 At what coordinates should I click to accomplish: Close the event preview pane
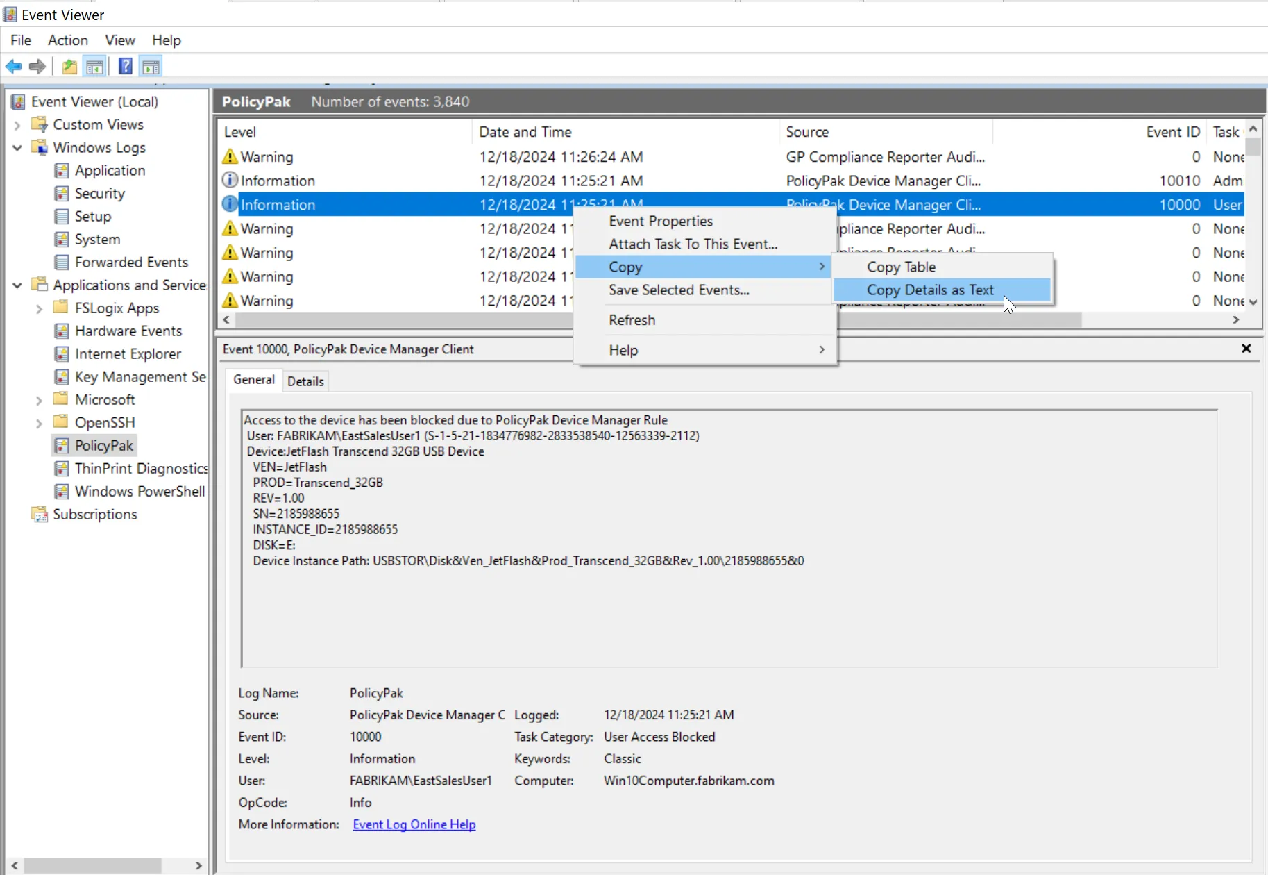(x=1246, y=349)
